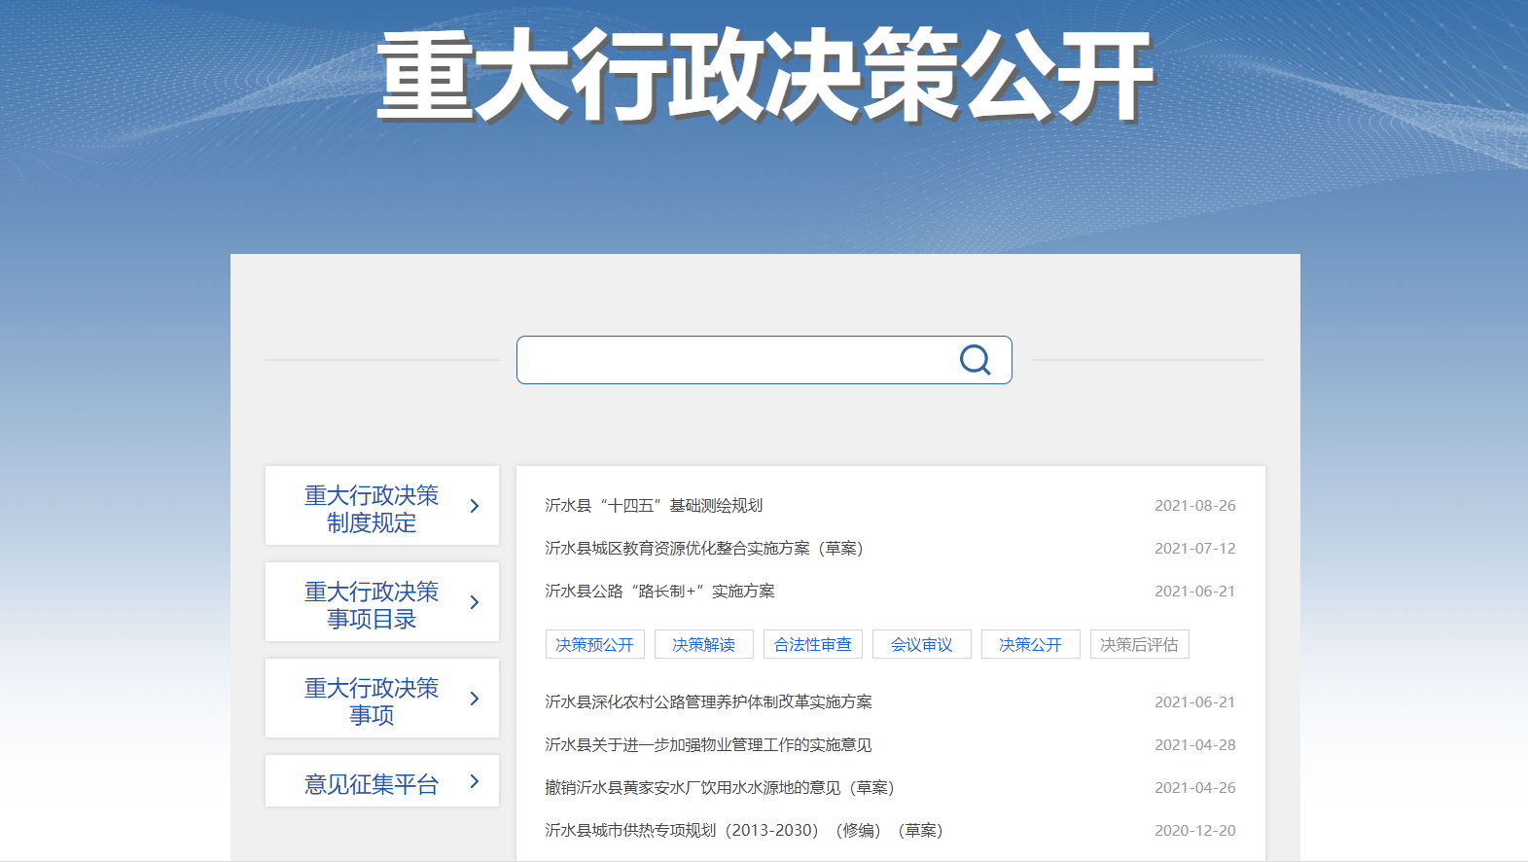The image size is (1528, 862).
Task: Switch to the 决策预公开 tab
Action: 594,644
